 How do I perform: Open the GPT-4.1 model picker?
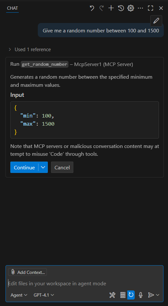(x=44, y=295)
